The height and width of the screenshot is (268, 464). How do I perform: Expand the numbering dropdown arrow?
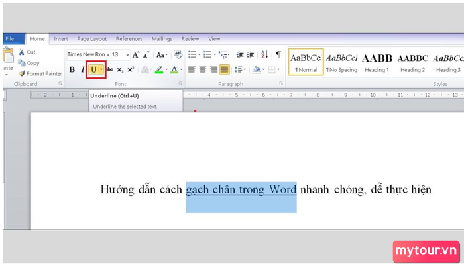[215, 54]
